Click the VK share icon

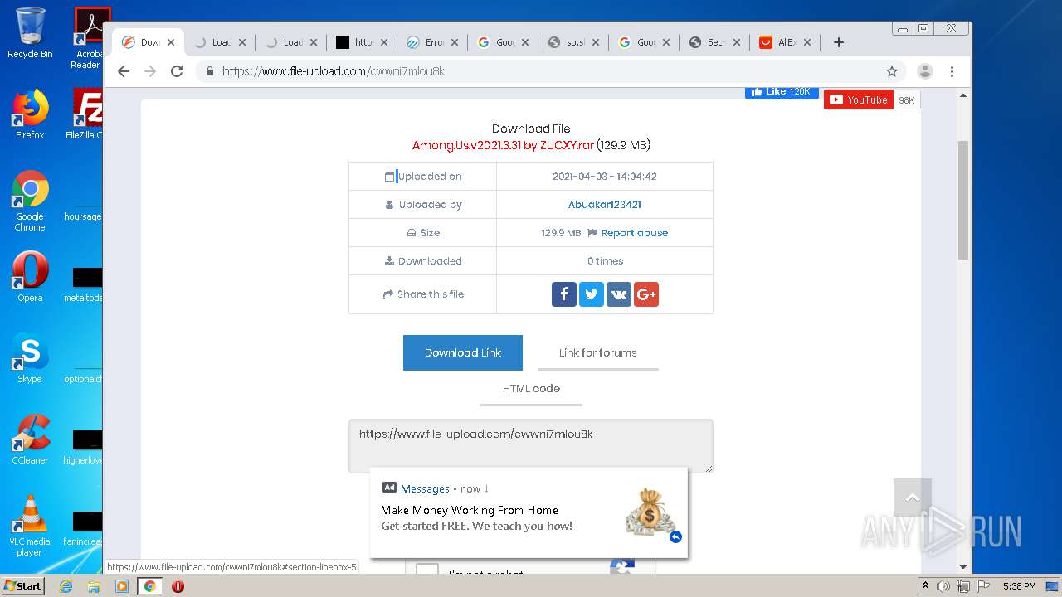pyautogui.click(x=619, y=294)
